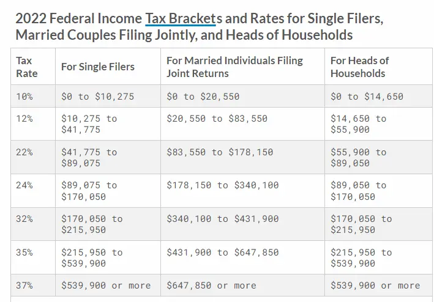Click the $0 to $14,650 cell
The height and width of the screenshot is (302, 434).
[367, 97]
